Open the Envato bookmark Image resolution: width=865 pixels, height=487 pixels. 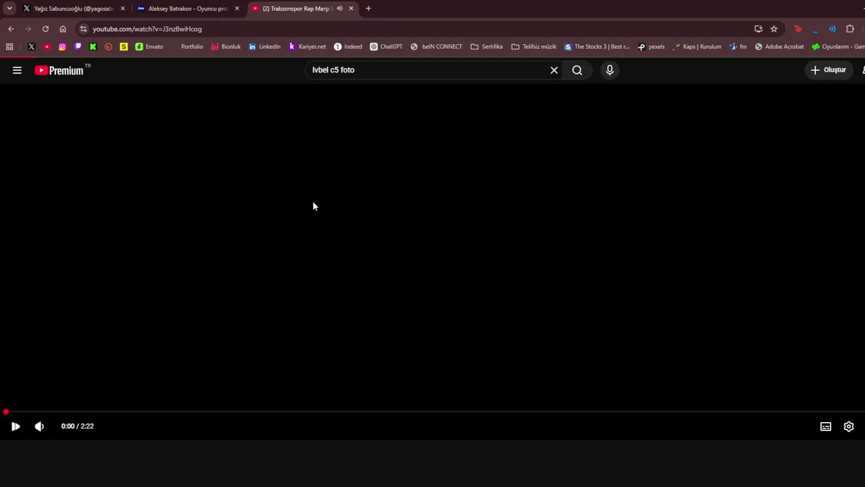[x=149, y=47]
